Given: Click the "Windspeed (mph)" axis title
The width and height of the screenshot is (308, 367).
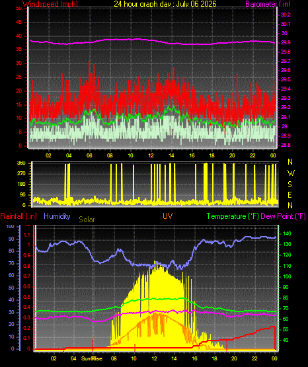Looking at the screenshot, I should coord(50,4).
